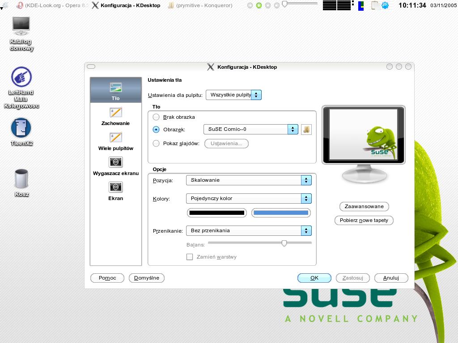The width and height of the screenshot is (458, 343).
Task: Open the Wiele pulpitów section icon
Action: click(116, 138)
